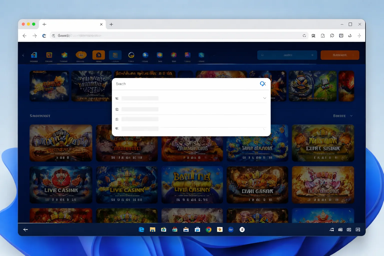Click the back arrow at taskbar left
The height and width of the screenshot is (256, 384).
[x=25, y=229]
